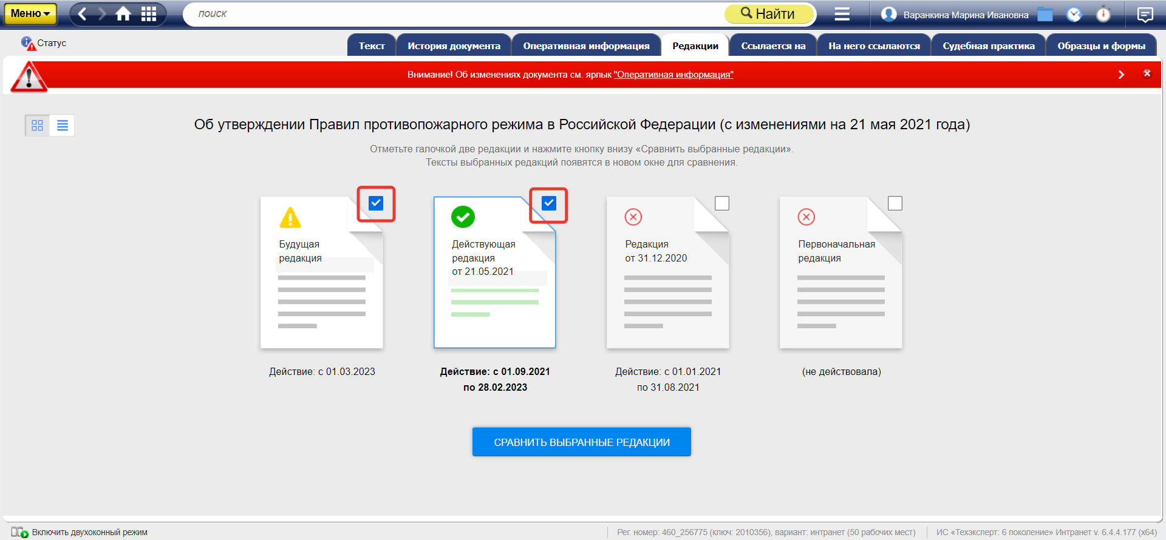Go back with the left arrow icon
This screenshot has width=1166, height=540.
(x=83, y=14)
